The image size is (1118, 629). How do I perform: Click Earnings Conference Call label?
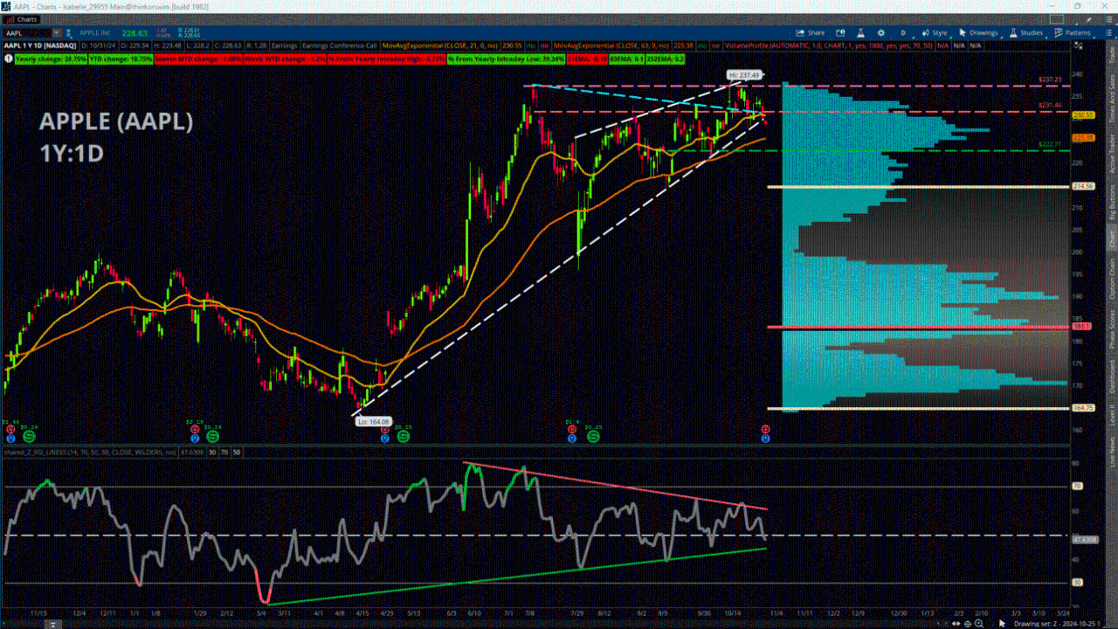[348, 45]
